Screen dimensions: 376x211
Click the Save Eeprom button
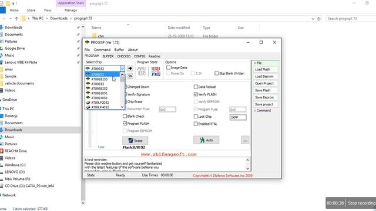[x=266, y=97]
